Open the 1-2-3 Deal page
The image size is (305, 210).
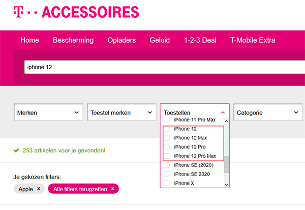point(200,40)
